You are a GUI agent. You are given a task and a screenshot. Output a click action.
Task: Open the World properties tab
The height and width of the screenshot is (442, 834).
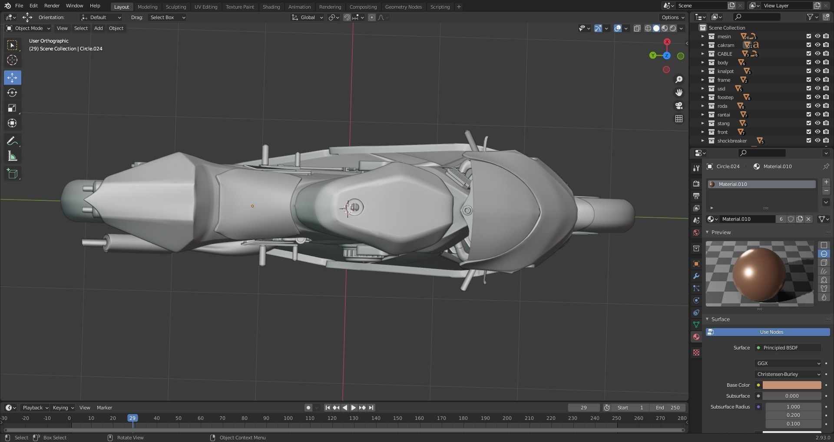coord(696,233)
